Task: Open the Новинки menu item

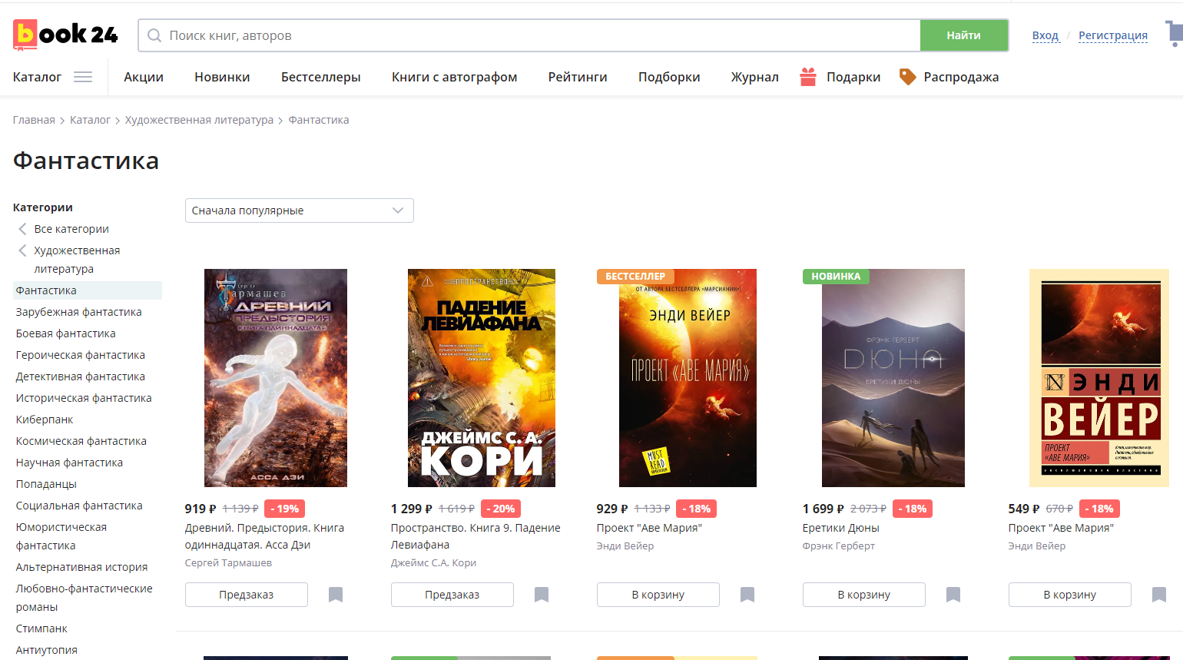Action: [x=222, y=77]
